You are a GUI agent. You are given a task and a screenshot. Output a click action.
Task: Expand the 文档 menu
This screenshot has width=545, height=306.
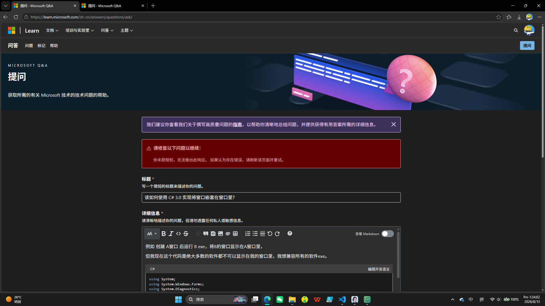(52, 30)
